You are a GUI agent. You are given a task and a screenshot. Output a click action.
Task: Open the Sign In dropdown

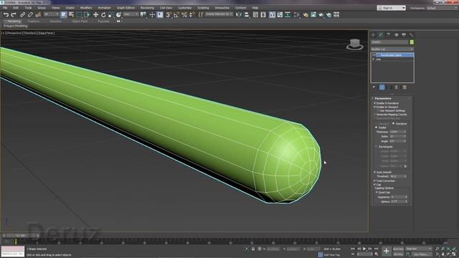coord(392,8)
